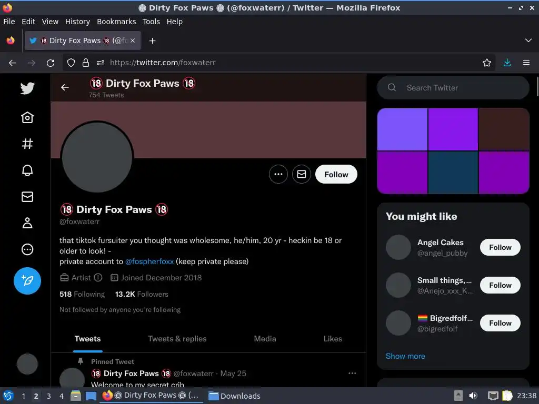Click the profile picture avatar

click(97, 157)
